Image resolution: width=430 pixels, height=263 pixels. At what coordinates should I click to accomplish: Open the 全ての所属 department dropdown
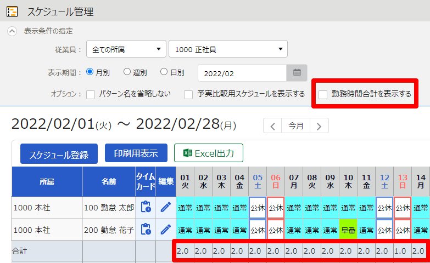pos(126,49)
